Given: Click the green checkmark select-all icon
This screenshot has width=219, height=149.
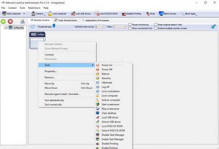Looking at the screenshot, I should pos(3,21).
